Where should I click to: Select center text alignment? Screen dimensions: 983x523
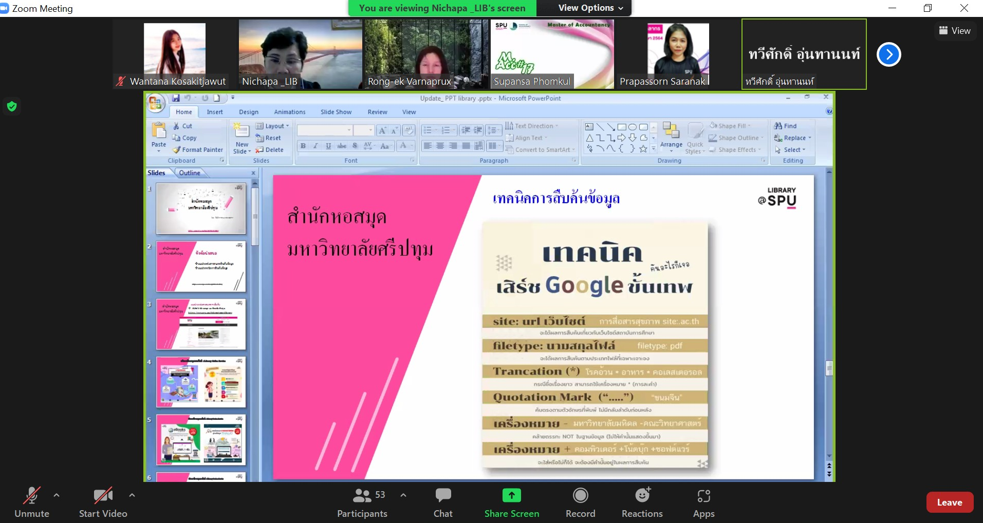[x=440, y=146]
